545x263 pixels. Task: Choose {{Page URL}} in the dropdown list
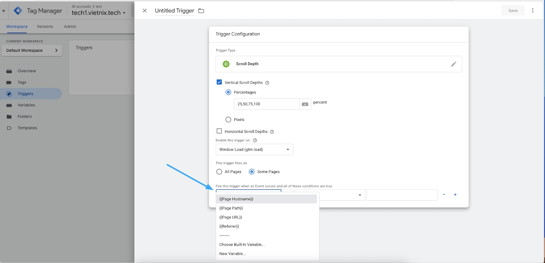231,217
